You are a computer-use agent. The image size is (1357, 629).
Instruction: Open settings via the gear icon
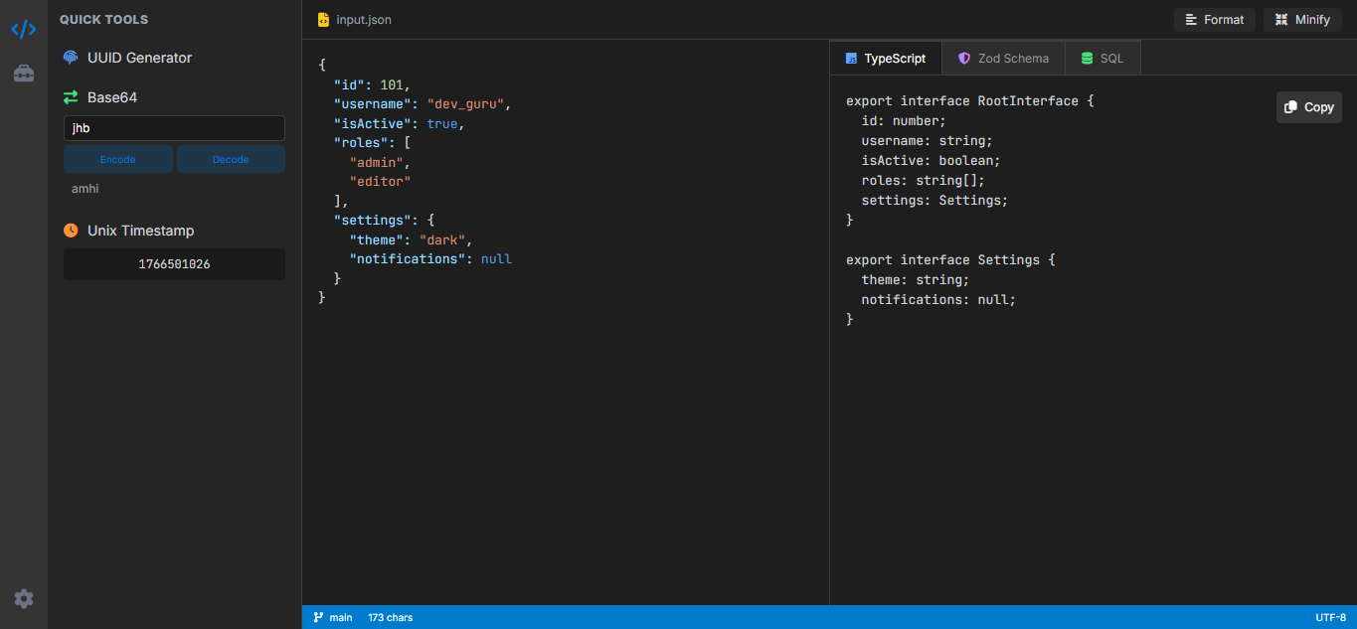[24, 598]
